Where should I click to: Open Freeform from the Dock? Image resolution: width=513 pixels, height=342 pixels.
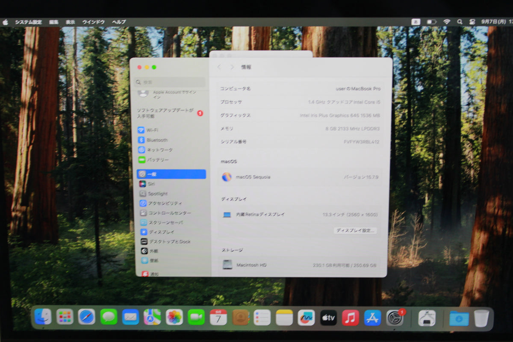point(306,317)
